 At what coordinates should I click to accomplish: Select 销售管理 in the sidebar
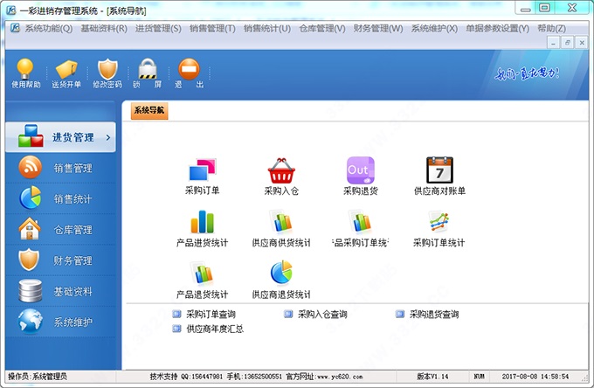(x=60, y=168)
